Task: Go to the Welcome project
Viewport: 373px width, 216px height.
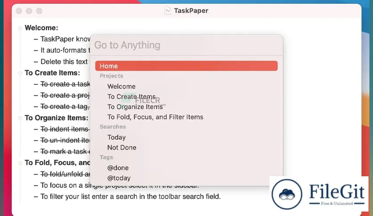Action: 121,86
